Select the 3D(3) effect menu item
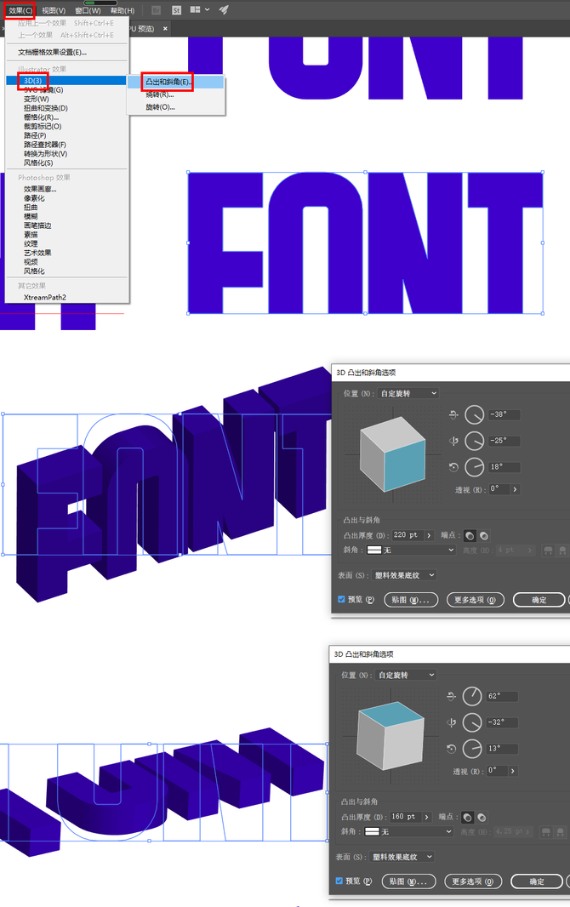Image resolution: width=570 pixels, height=907 pixels. (66, 80)
